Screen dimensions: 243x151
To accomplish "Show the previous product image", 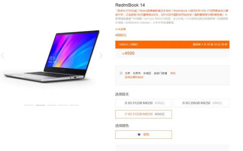I will coord(3,55).
